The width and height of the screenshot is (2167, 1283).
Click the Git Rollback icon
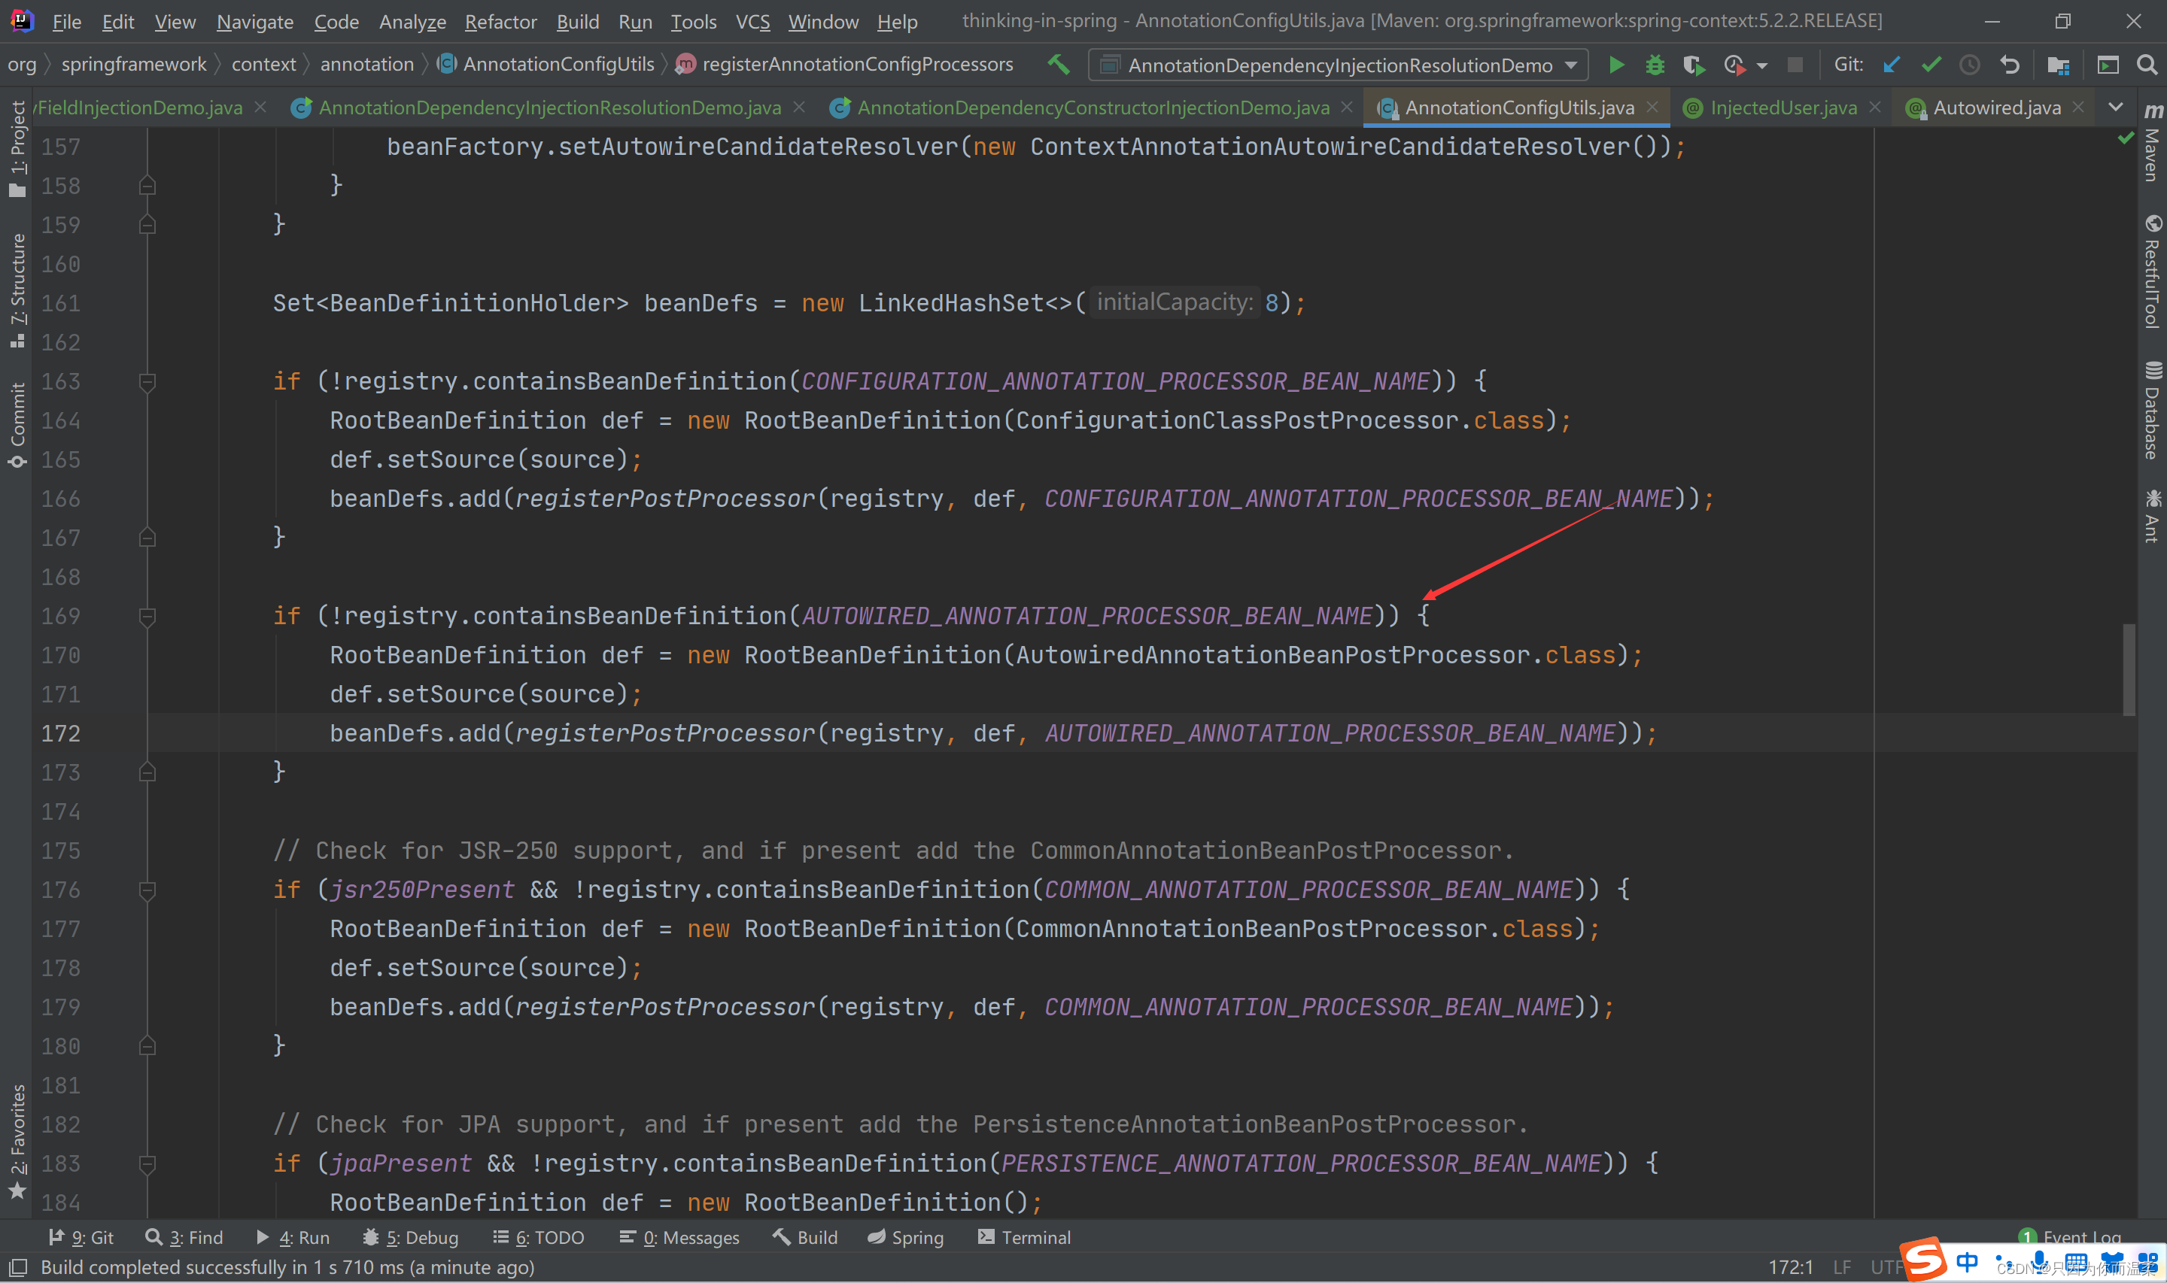point(2010,65)
